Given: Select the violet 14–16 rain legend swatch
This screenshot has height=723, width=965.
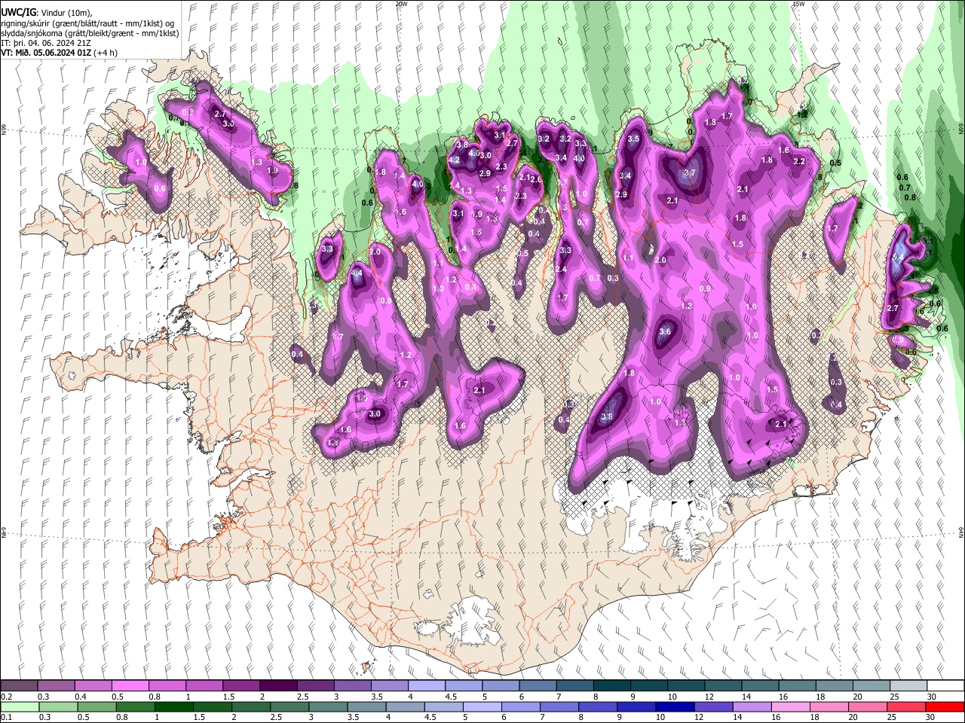Looking at the screenshot, I should click(751, 706).
